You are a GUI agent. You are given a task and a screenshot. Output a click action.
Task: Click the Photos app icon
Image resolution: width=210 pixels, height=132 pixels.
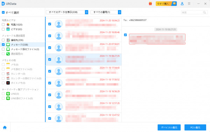point(8,25)
